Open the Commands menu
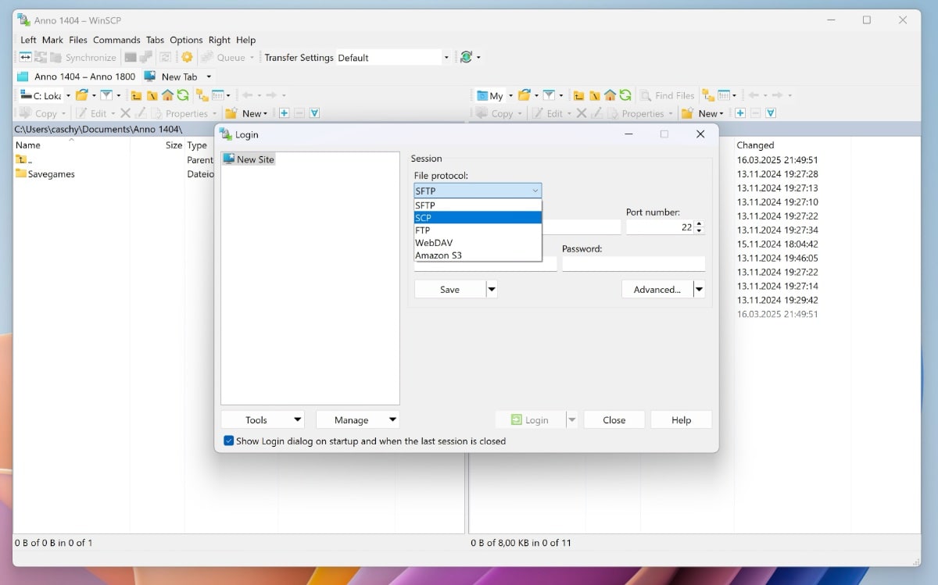 (116, 40)
